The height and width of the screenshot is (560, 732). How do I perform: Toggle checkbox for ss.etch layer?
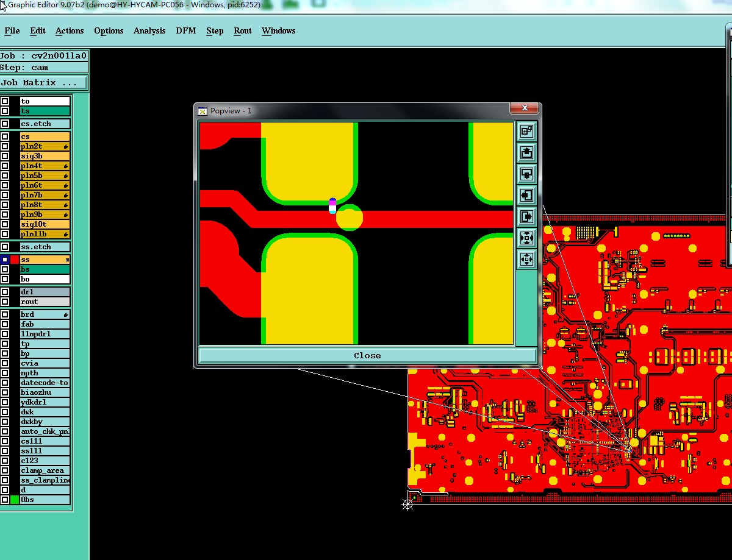(5, 247)
